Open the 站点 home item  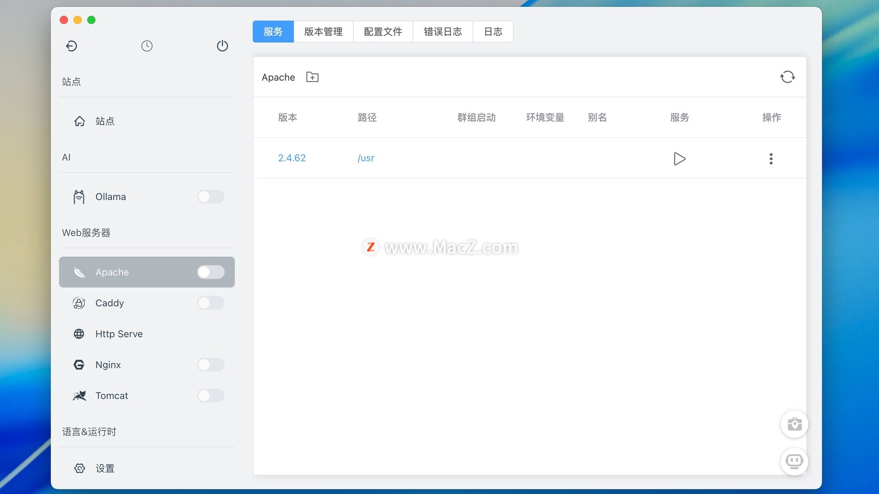147,121
